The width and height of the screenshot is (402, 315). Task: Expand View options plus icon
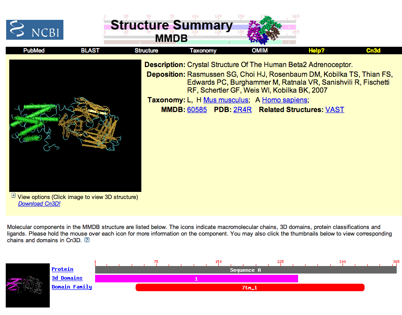click(x=13, y=196)
